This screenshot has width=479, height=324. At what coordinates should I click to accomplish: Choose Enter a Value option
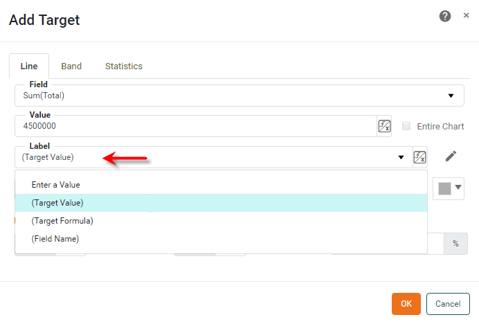(56, 185)
